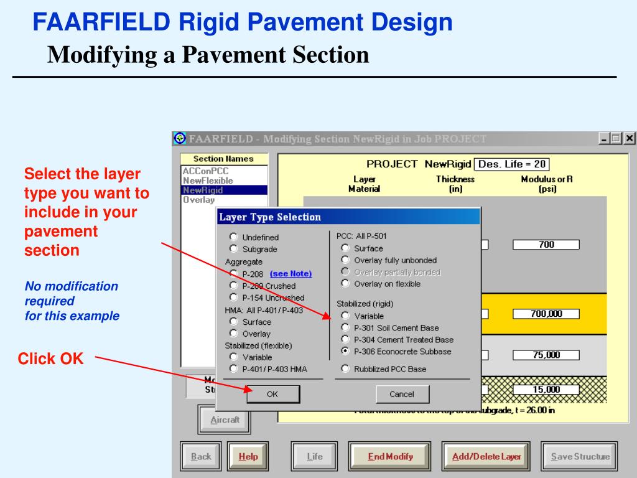Select PCC Surface radio button
637x478 pixels.
pyautogui.click(x=345, y=248)
